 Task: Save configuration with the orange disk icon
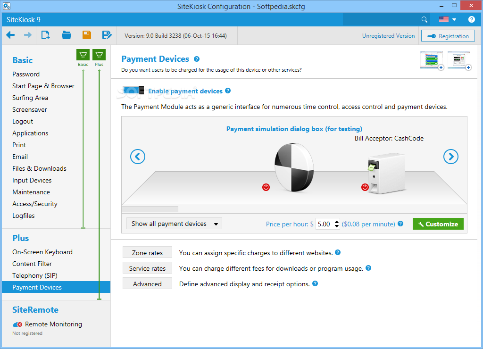pyautogui.click(x=87, y=35)
